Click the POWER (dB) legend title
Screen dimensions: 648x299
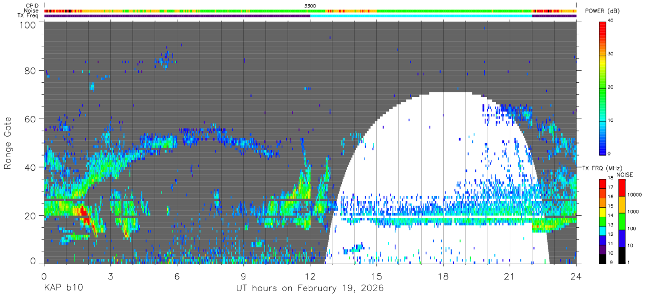click(x=602, y=12)
